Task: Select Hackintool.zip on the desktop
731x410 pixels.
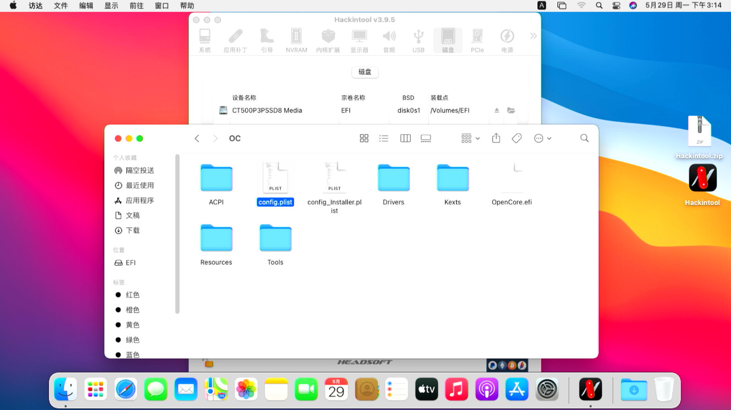Action: 699,137
